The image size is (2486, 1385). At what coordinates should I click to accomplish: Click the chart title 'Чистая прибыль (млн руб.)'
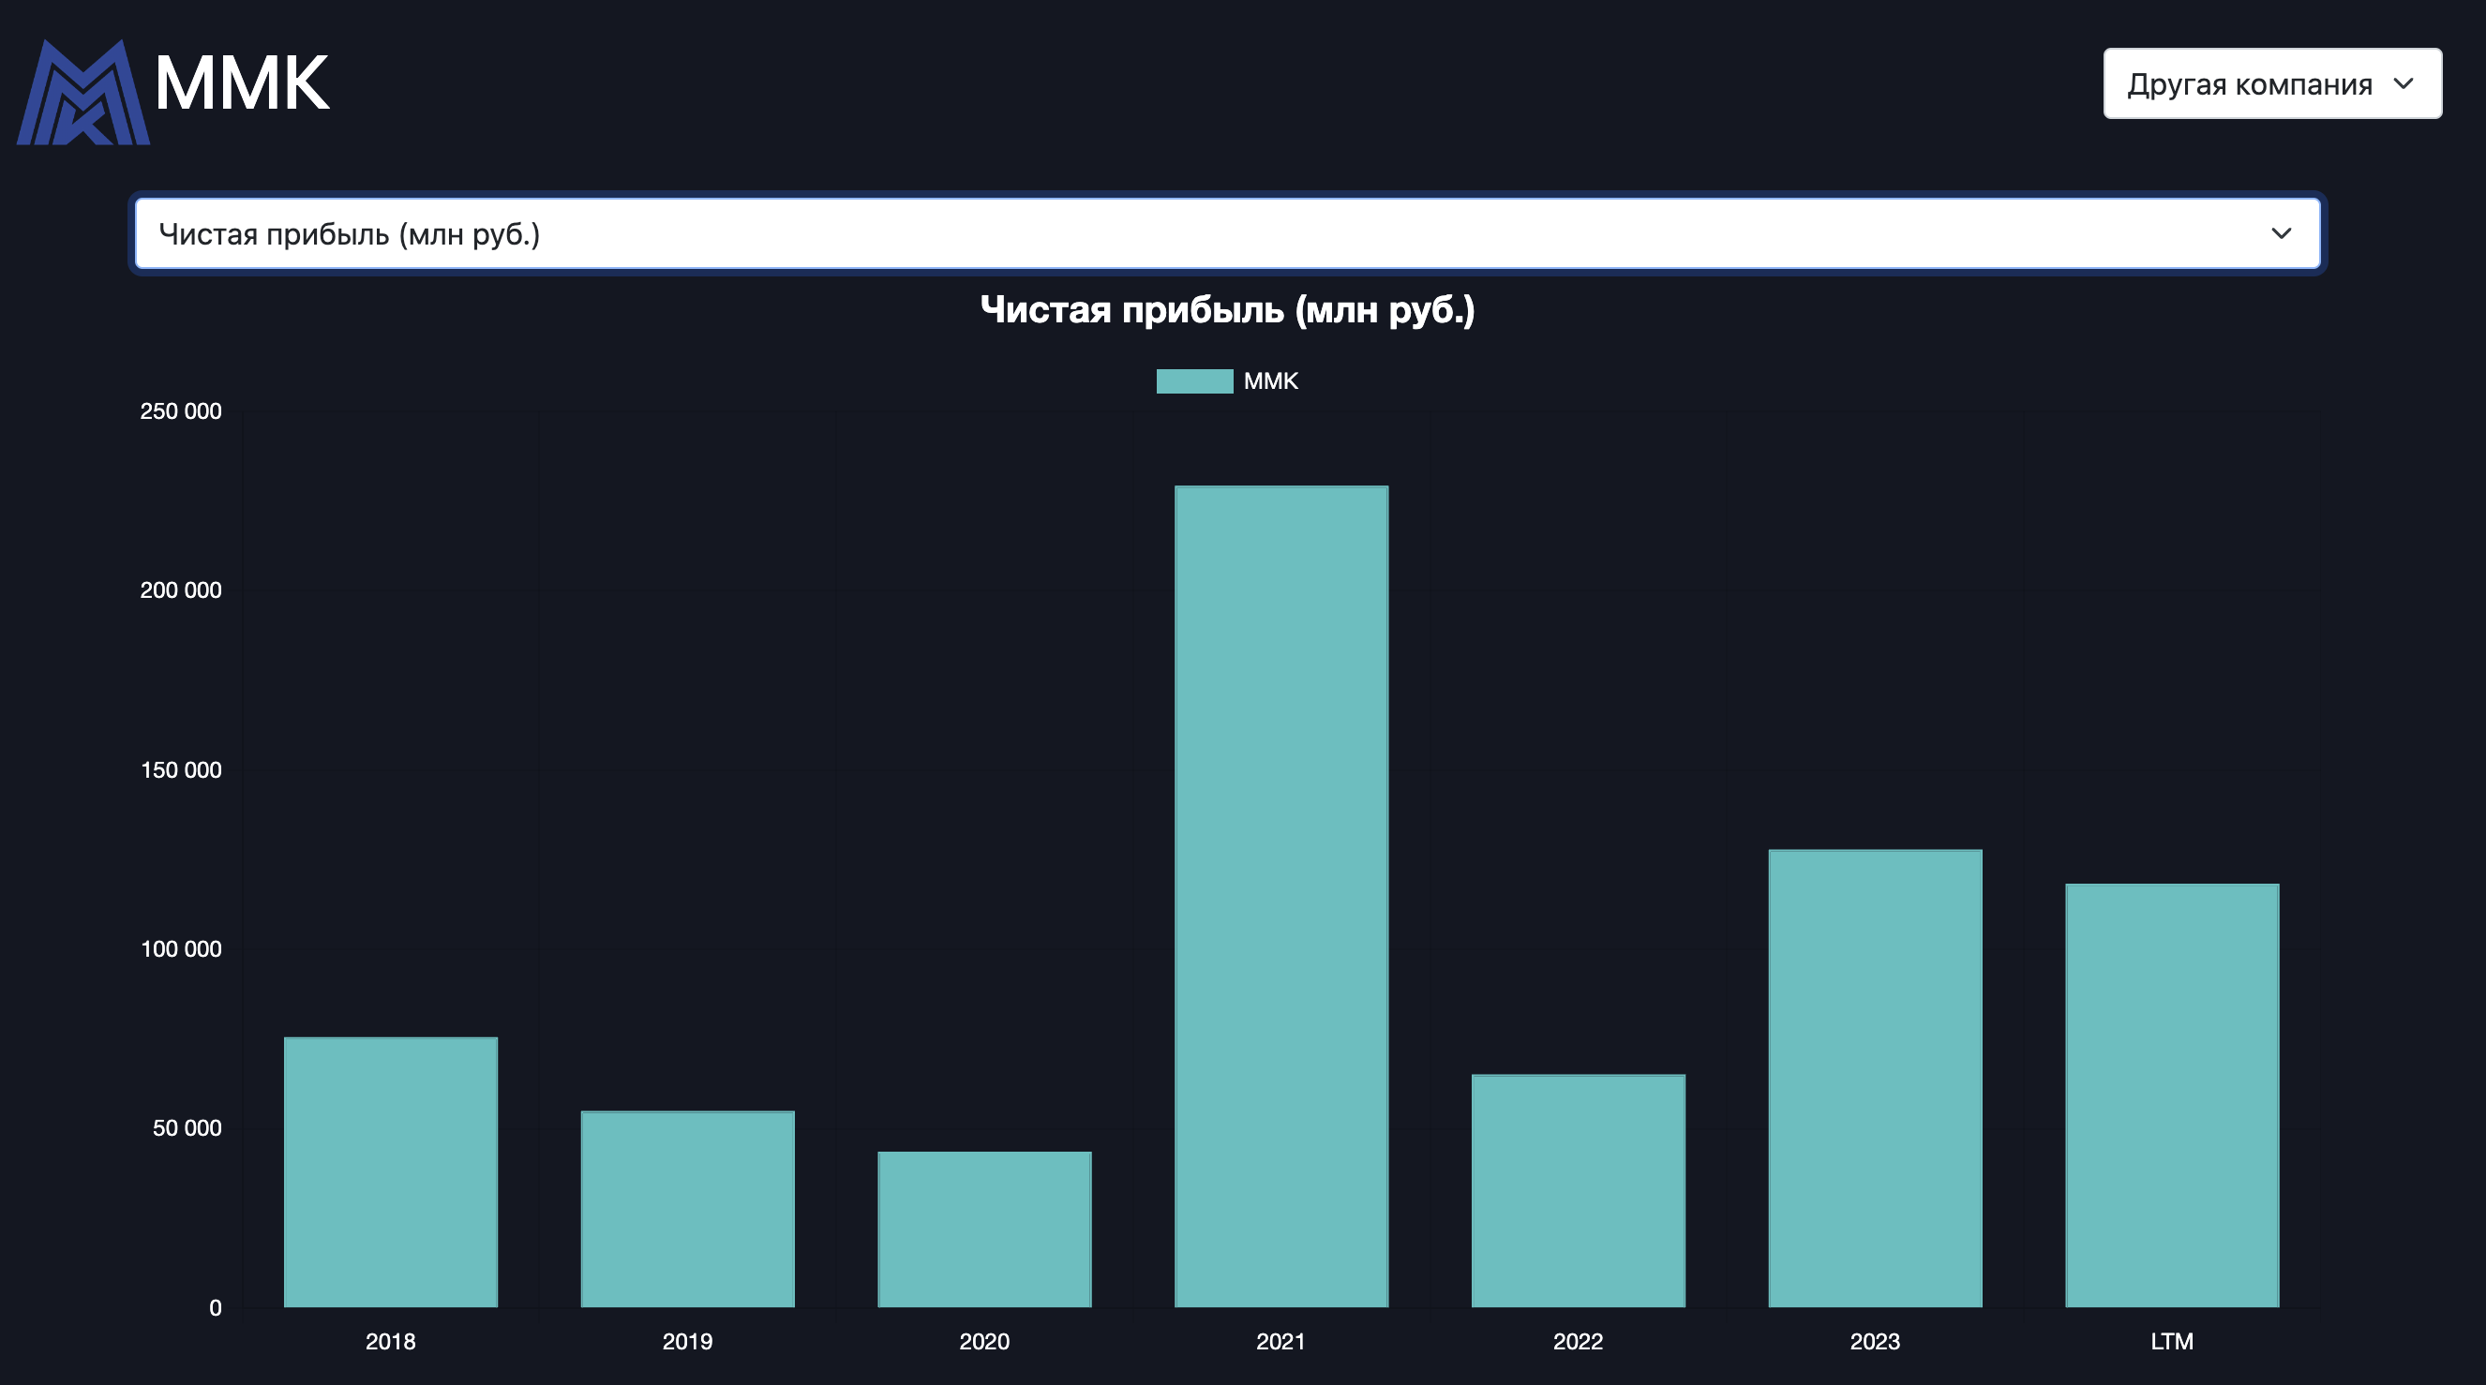point(1226,310)
